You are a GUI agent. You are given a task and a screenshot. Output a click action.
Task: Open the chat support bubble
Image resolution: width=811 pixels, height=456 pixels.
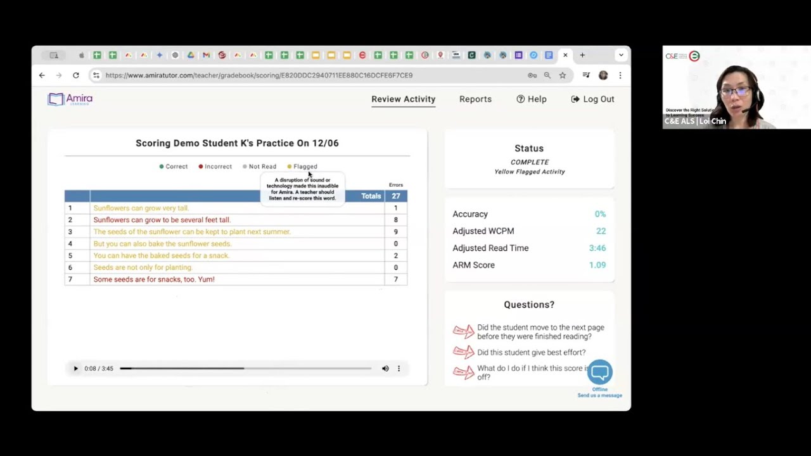click(599, 372)
